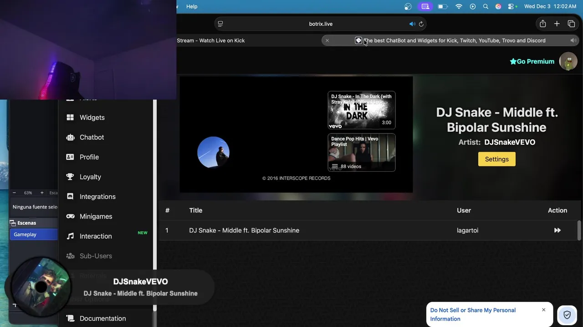This screenshot has height=327, width=583.
Task: Open the Widgets grid icon in sidebar
Action: click(70, 117)
